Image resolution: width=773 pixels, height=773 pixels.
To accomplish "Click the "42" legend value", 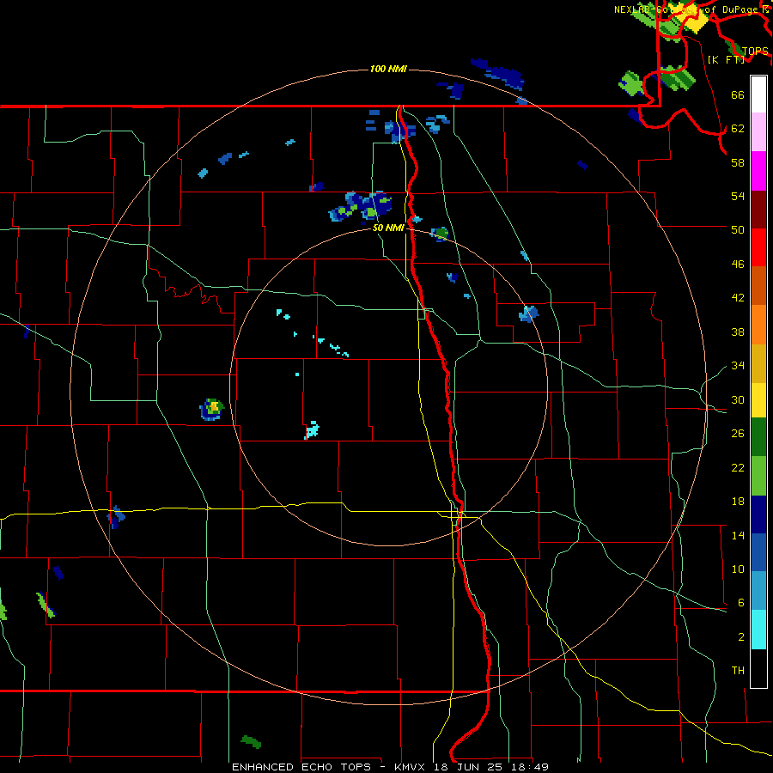I will tap(738, 298).
